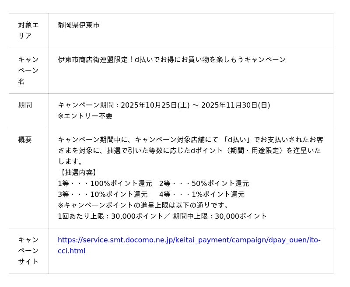350x287 pixels.
Task: Click the 4等 1%ポイント還元 text
Action: (x=202, y=194)
